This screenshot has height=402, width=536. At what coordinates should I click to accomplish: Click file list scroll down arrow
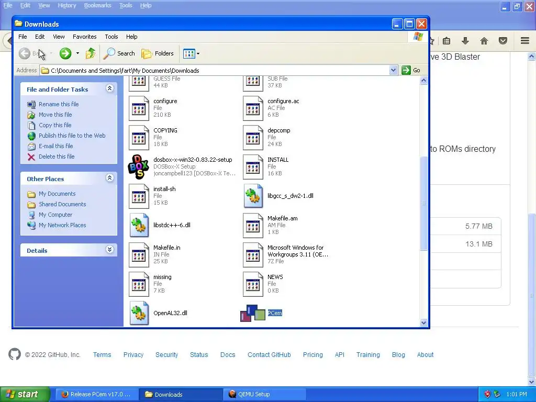click(423, 322)
